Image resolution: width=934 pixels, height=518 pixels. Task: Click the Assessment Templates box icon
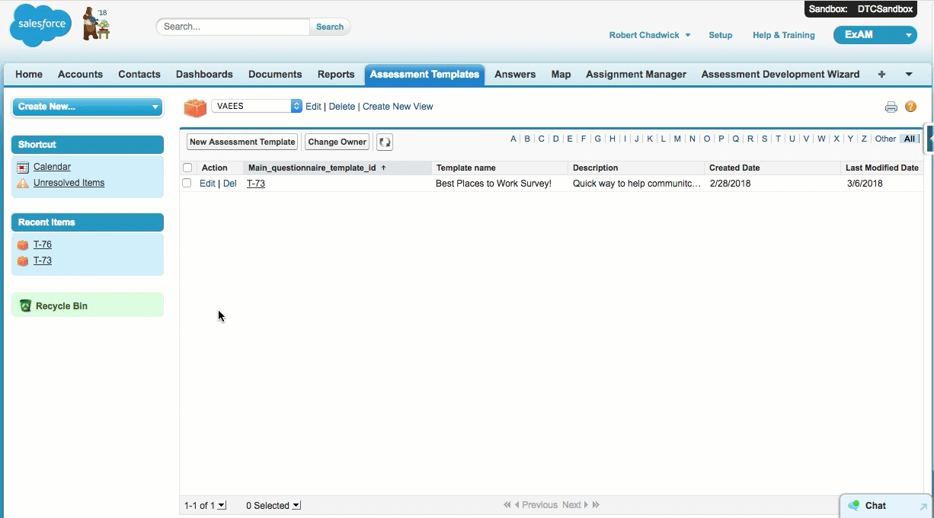point(195,107)
